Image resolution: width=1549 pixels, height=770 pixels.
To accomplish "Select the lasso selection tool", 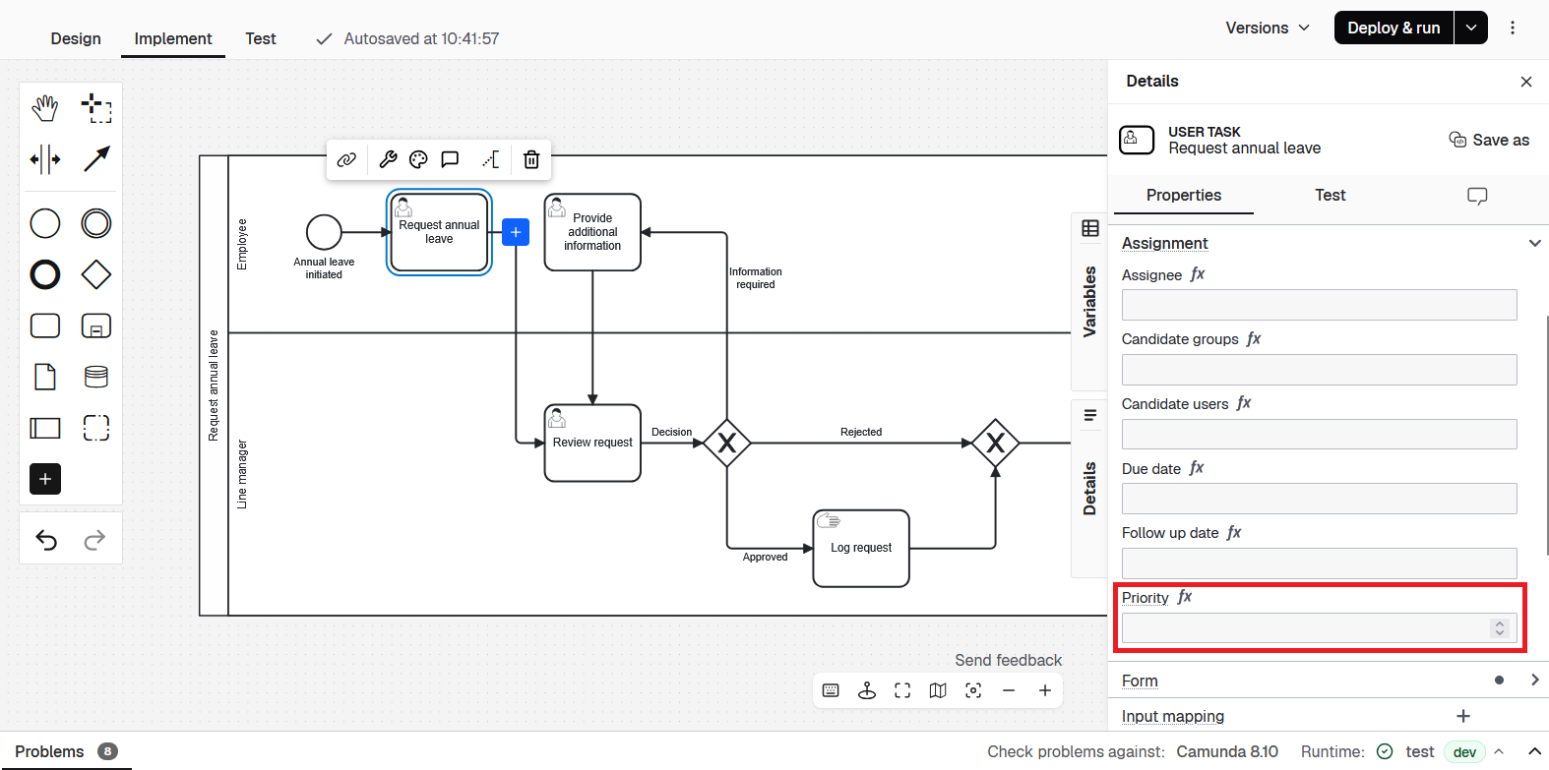I will pos(96,107).
